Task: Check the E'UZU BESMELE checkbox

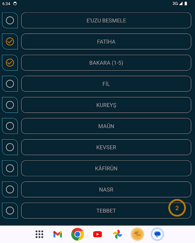Action: [x=10, y=20]
